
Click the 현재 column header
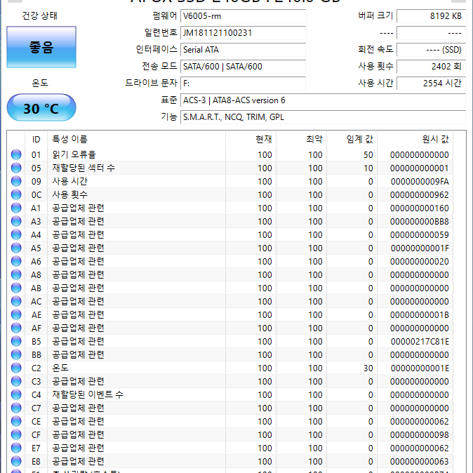[x=251, y=140]
